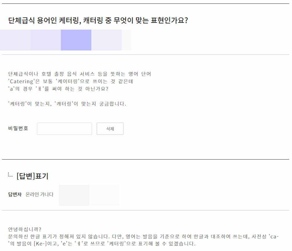Click the [답변]표기 answer heading
This screenshot has height=251, width=292.
[x=32, y=176]
